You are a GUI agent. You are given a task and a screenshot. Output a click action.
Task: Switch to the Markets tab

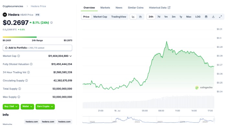pyautogui.click(x=105, y=7)
